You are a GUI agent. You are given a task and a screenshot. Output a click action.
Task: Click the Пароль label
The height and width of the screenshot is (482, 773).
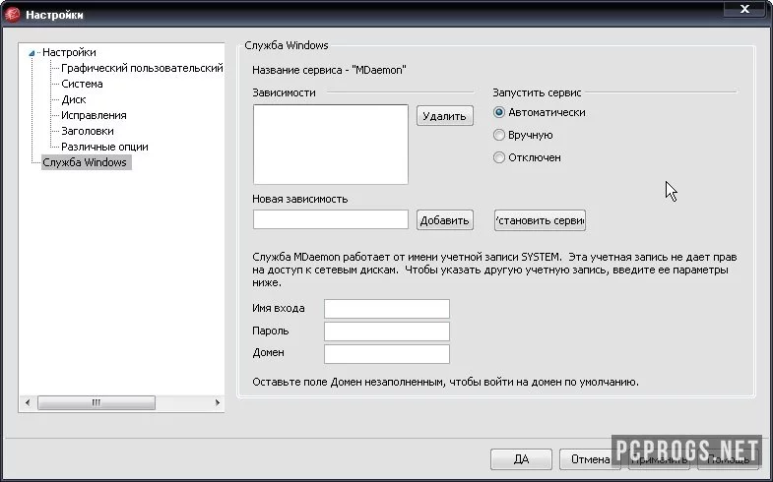click(270, 331)
